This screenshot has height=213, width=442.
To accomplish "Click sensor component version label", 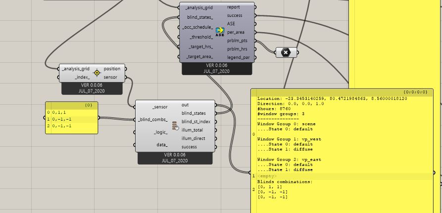I will coord(92,85).
